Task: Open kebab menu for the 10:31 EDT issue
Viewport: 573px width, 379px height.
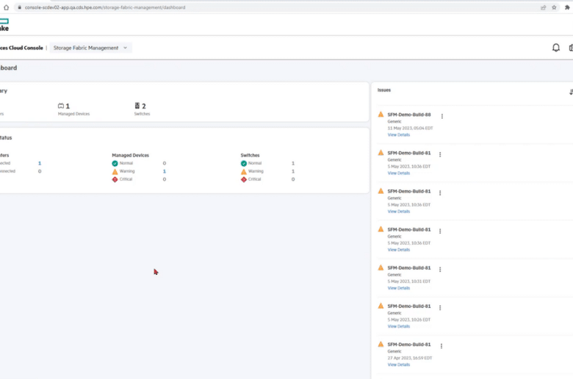Action: (440, 270)
